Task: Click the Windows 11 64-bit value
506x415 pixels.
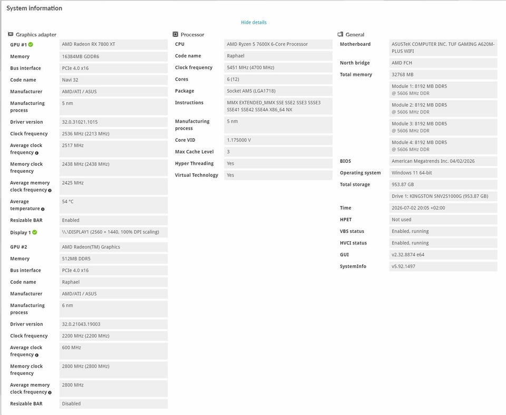Action: pyautogui.click(x=443, y=173)
